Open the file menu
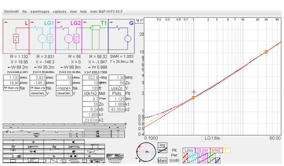The image size is (284, 166). pyautogui.click(x=25, y=12)
